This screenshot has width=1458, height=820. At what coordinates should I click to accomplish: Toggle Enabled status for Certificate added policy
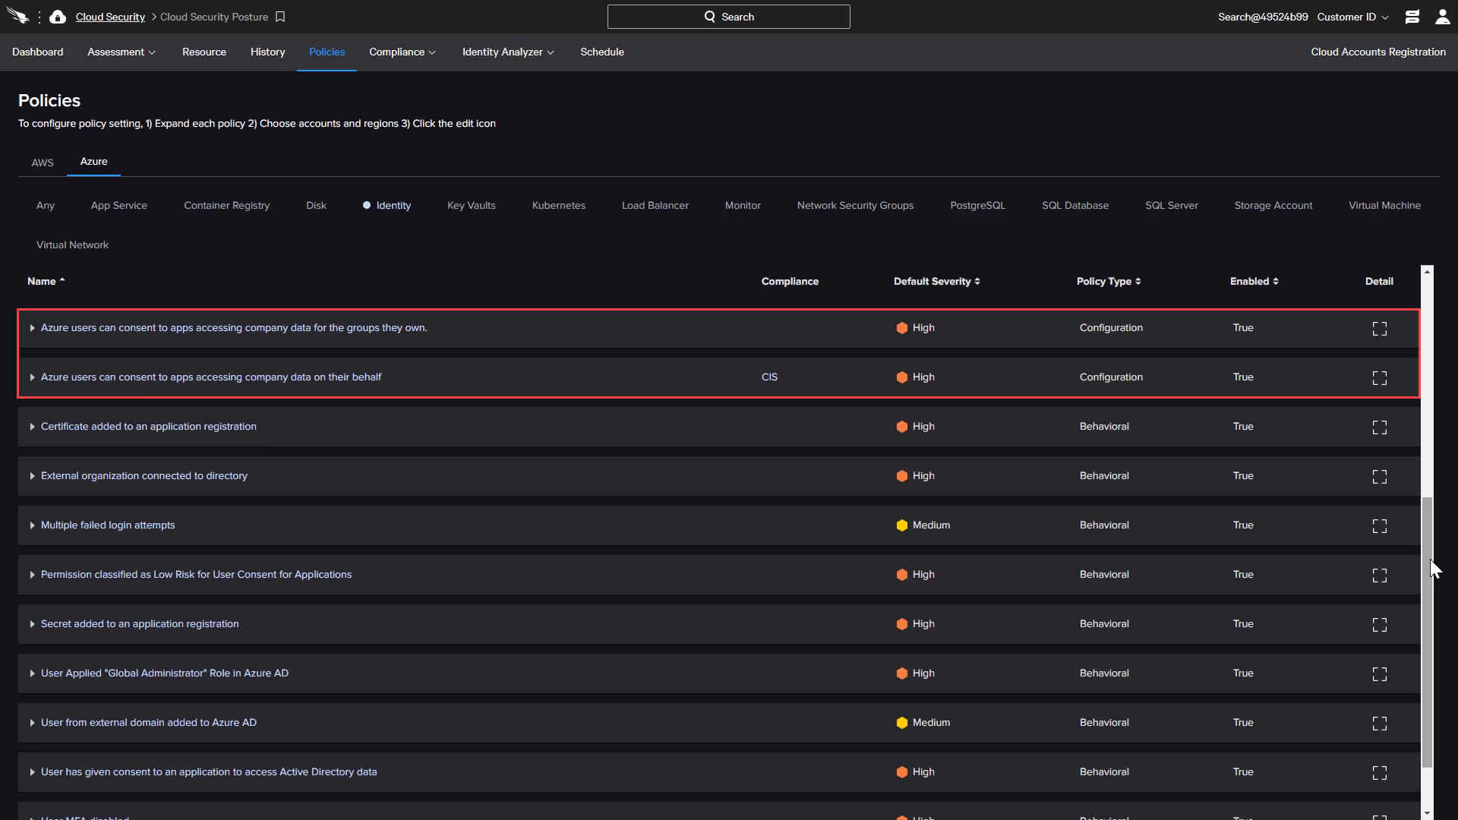[1245, 425]
